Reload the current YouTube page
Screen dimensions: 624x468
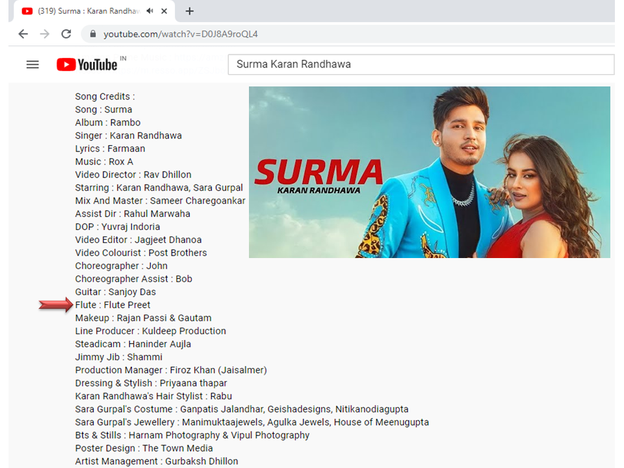[66, 34]
